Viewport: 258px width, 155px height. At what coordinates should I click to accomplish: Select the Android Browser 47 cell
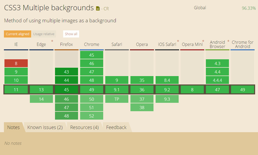(x=217, y=89)
